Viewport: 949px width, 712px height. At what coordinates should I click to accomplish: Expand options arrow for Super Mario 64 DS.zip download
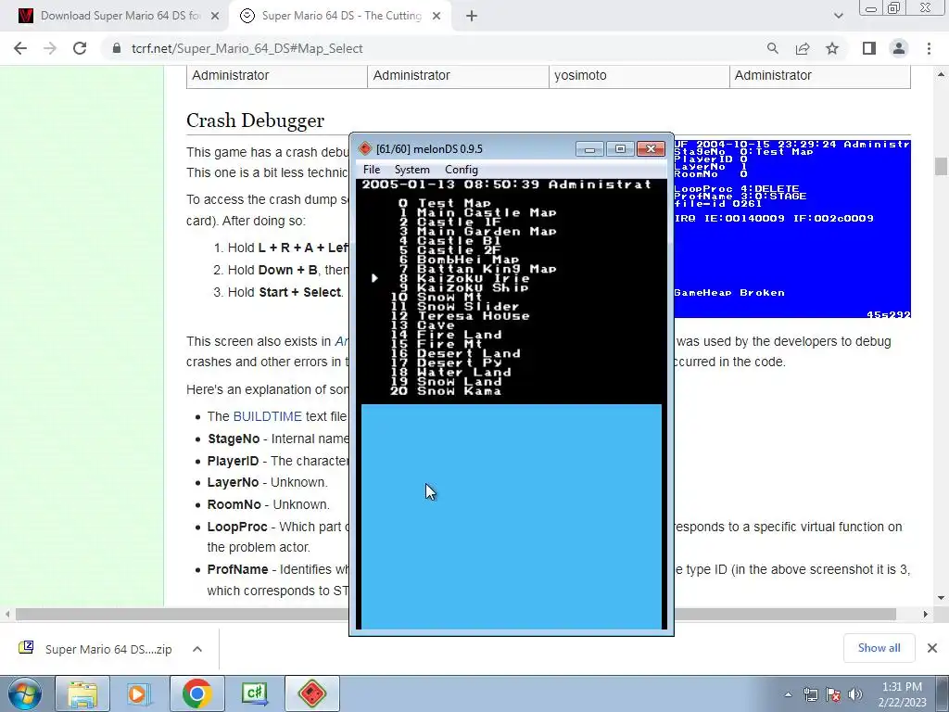tap(197, 649)
